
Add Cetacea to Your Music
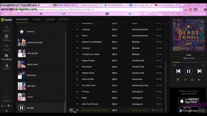[77, 29]
